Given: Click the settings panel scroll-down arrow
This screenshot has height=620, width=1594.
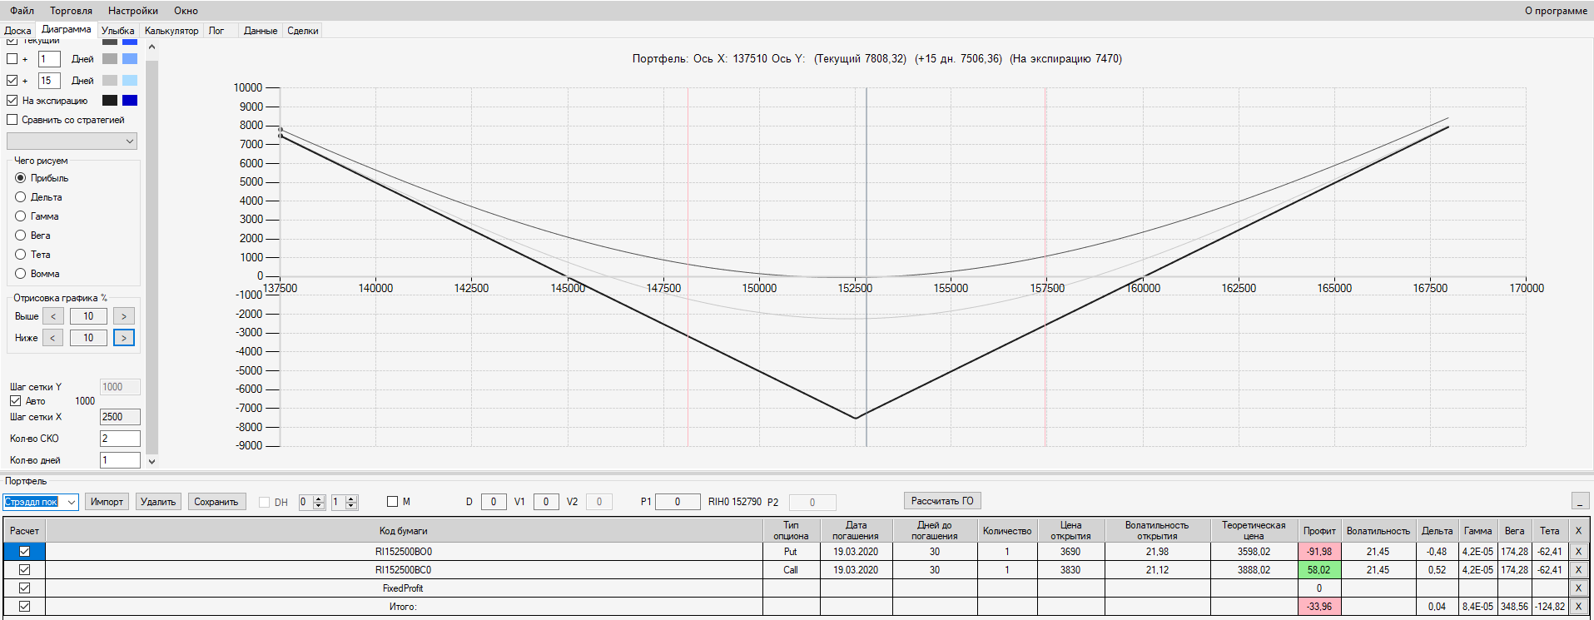Looking at the screenshot, I should coord(151,461).
